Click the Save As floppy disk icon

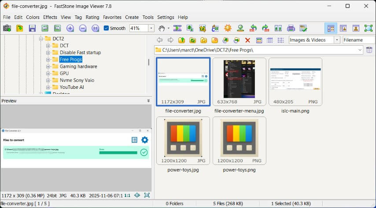pos(32,28)
